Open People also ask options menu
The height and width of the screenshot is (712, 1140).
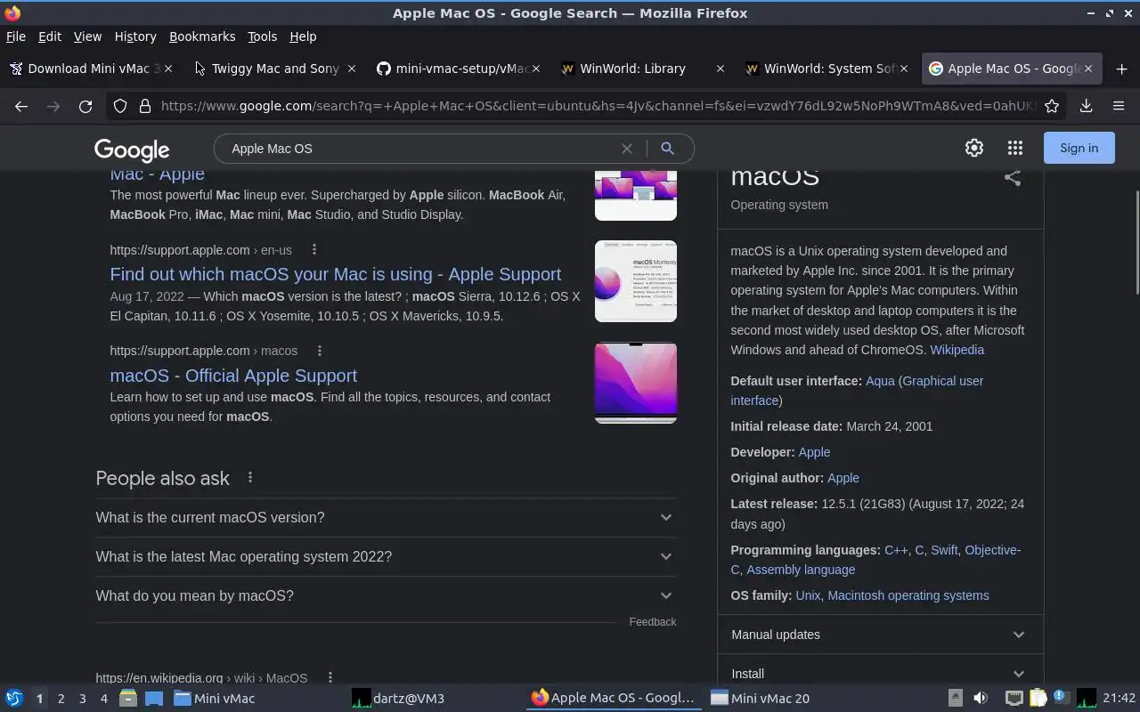click(250, 478)
